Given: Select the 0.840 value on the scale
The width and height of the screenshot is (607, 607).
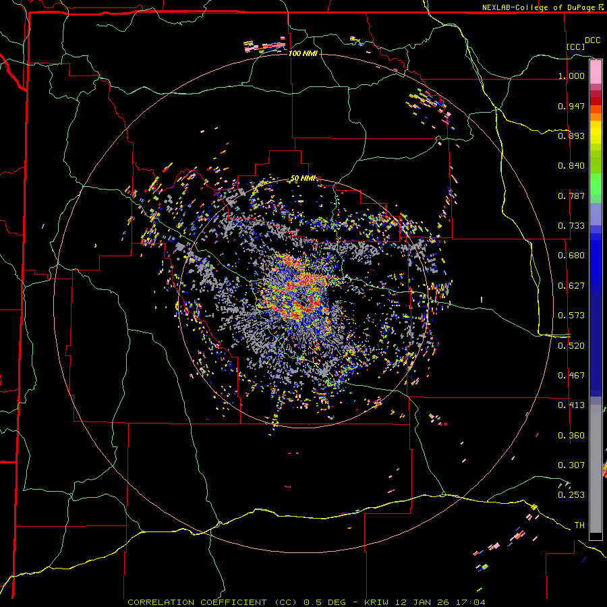Looking at the screenshot, I should (x=571, y=166).
